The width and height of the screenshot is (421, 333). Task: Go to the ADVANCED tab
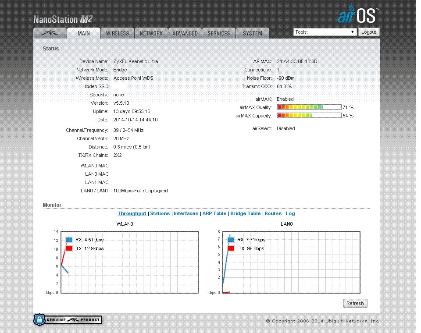point(185,33)
